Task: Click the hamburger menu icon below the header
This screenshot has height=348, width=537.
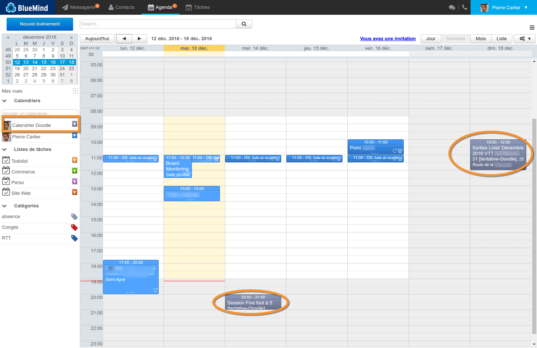Action: click(x=532, y=27)
